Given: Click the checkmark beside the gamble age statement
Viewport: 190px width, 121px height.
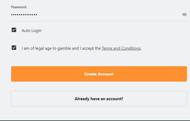Looking at the screenshot, I should click(x=14, y=48).
